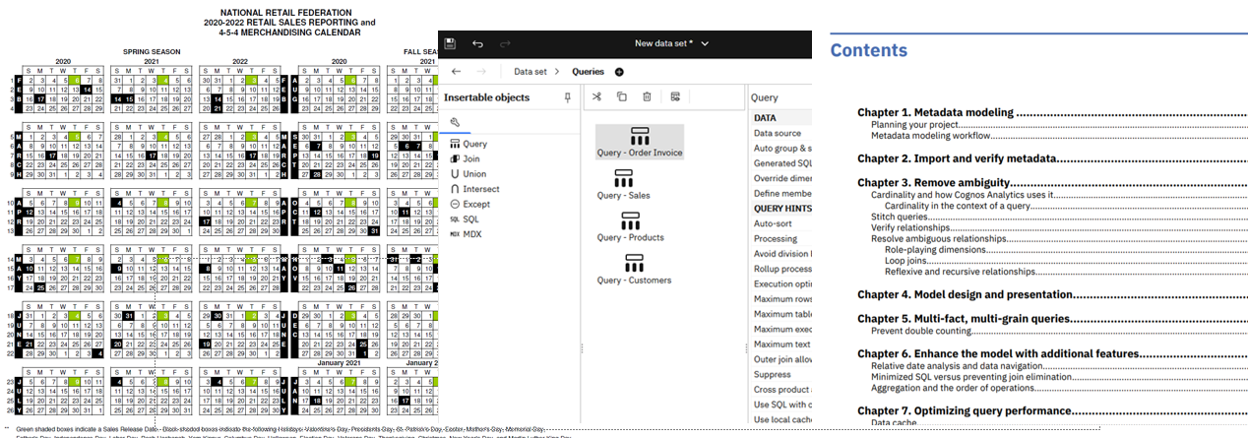Pin the Insertable objects panel
The width and height of the screenshot is (1248, 438).
(567, 97)
